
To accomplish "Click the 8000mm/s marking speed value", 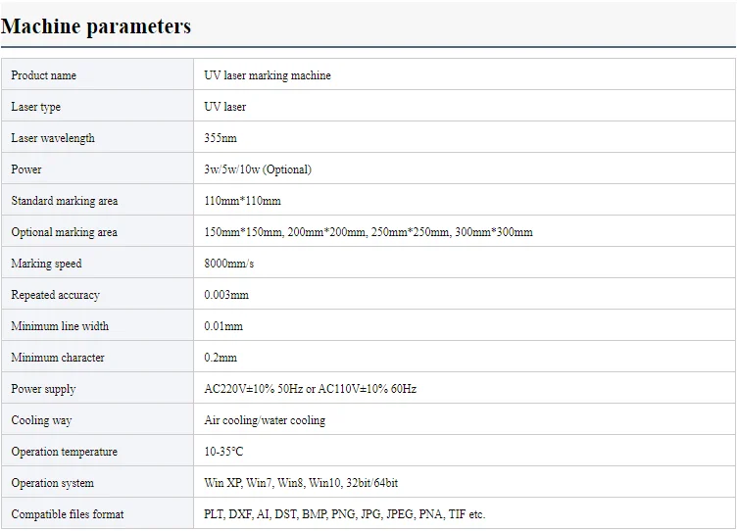I will click(x=229, y=264).
